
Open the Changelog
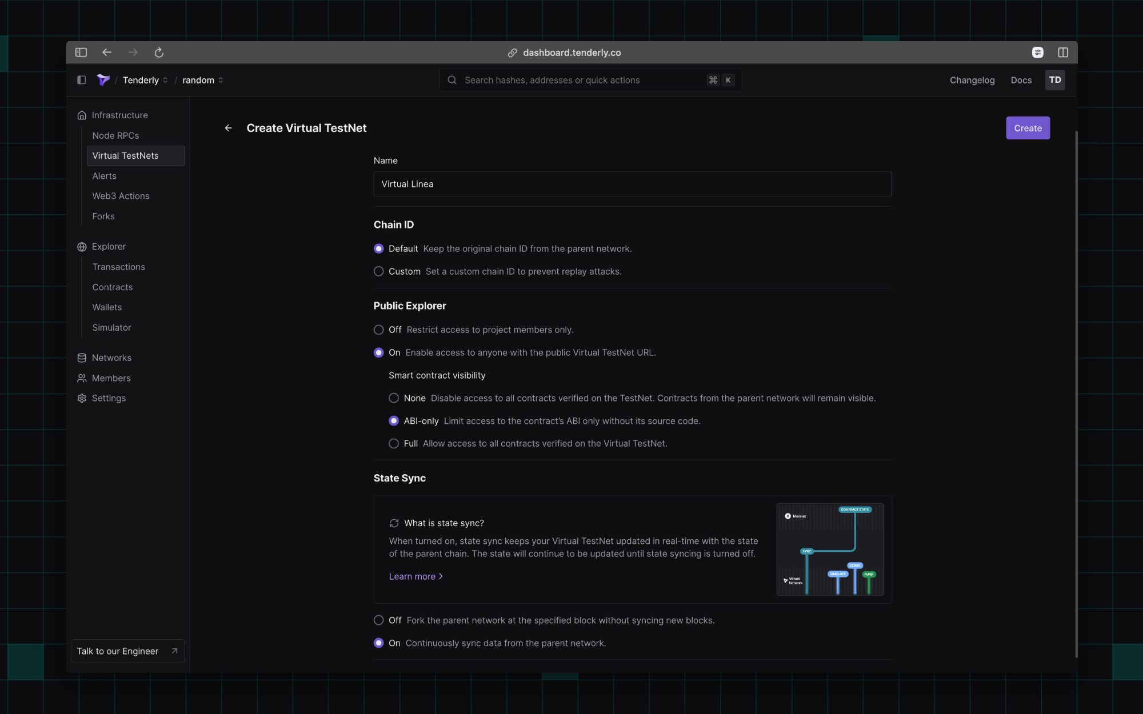click(x=972, y=80)
